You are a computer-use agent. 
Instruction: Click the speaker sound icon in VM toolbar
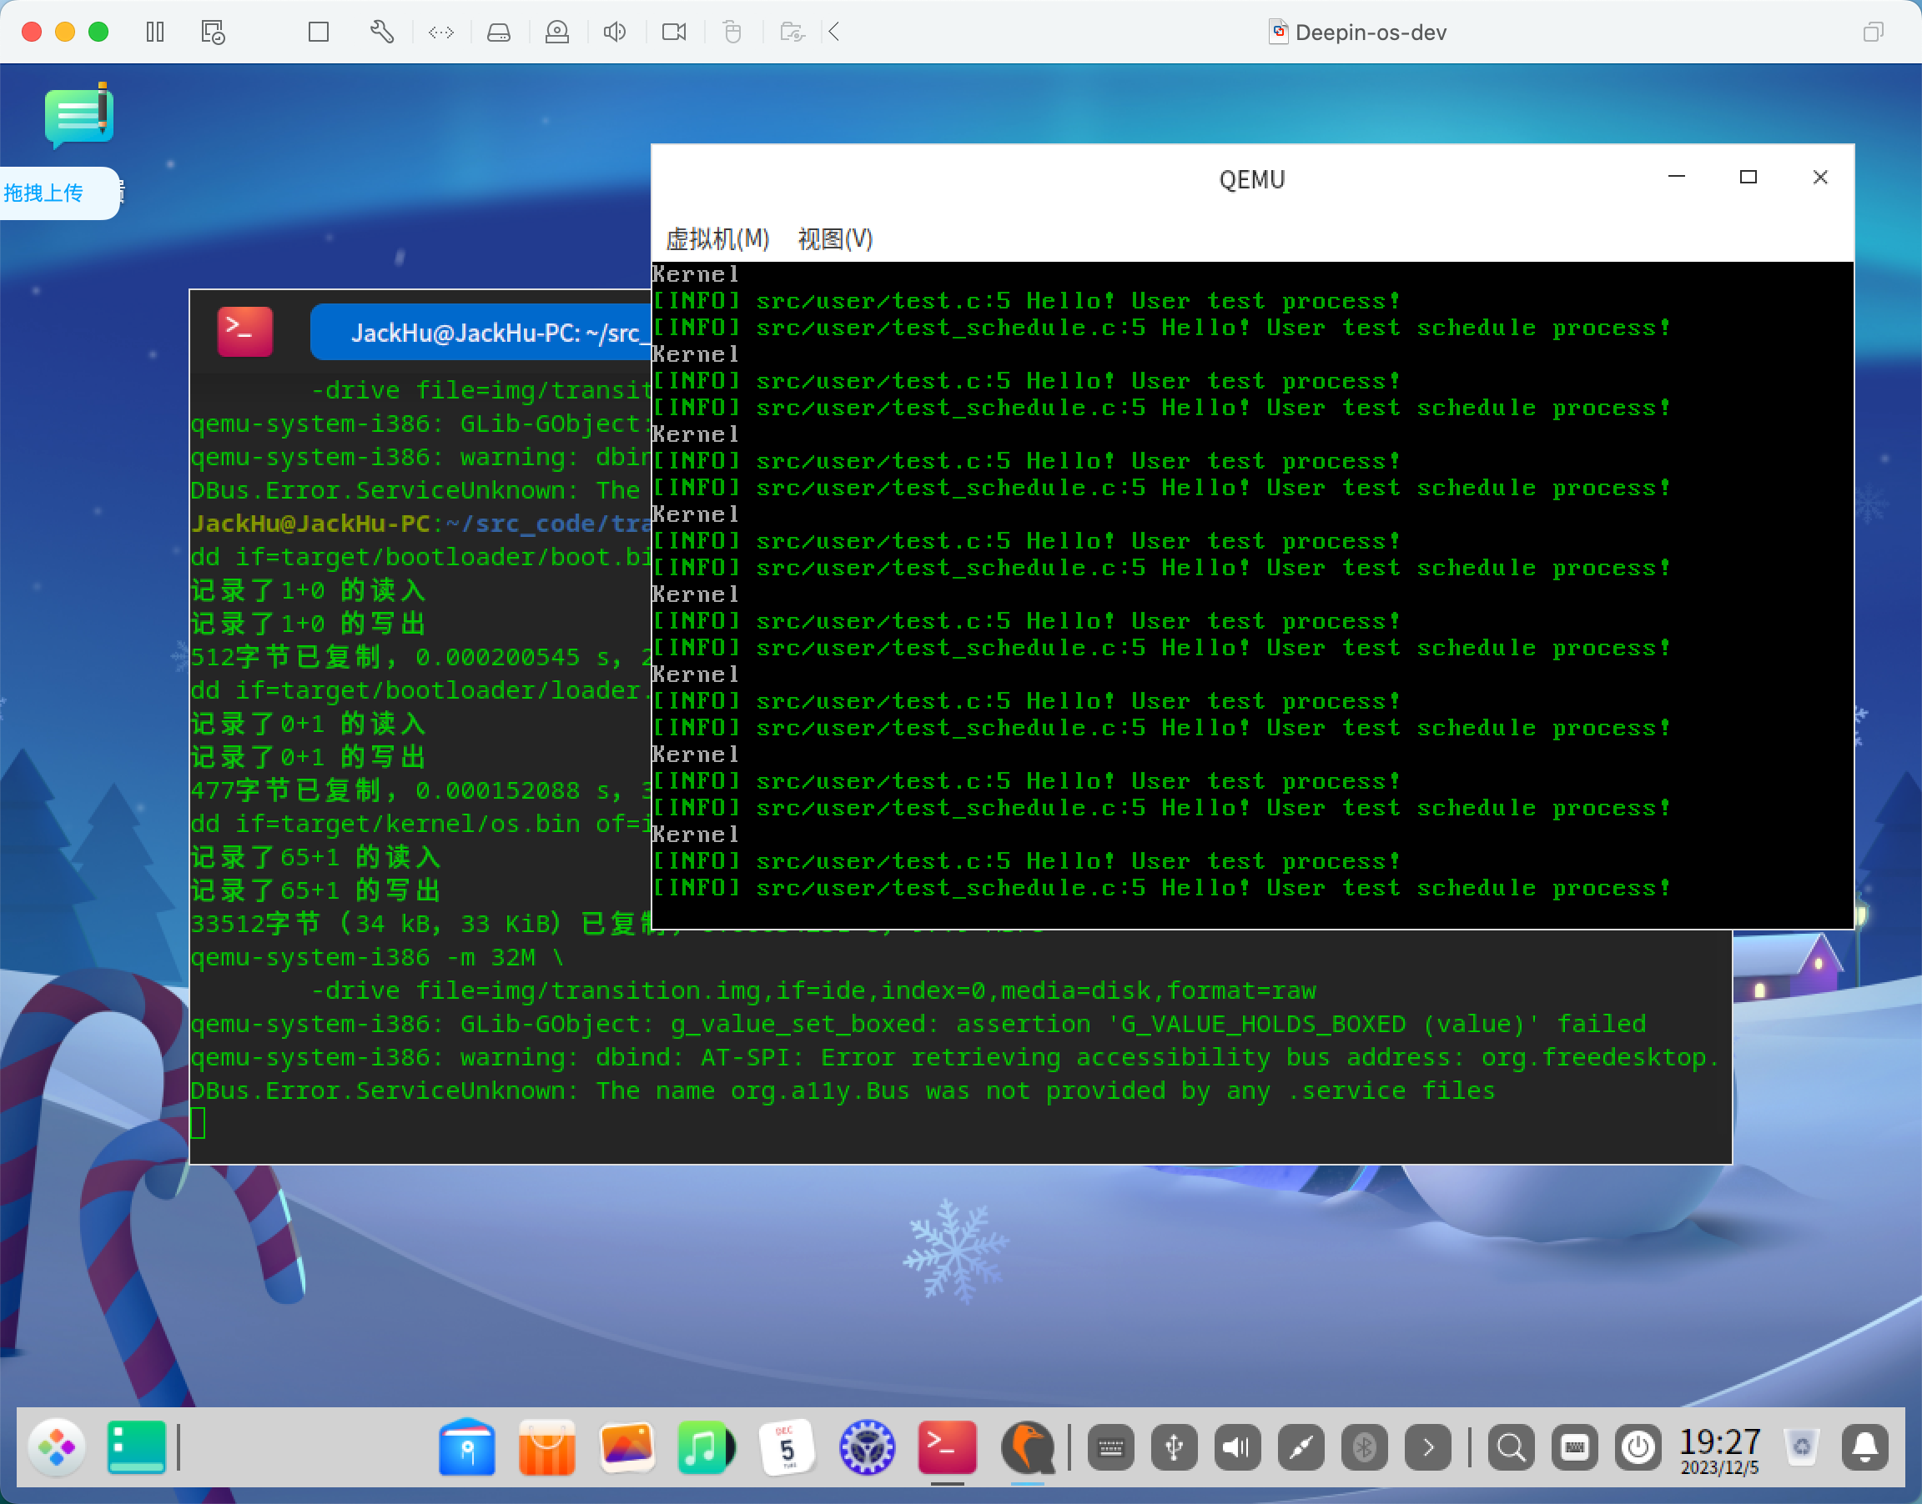click(x=615, y=33)
